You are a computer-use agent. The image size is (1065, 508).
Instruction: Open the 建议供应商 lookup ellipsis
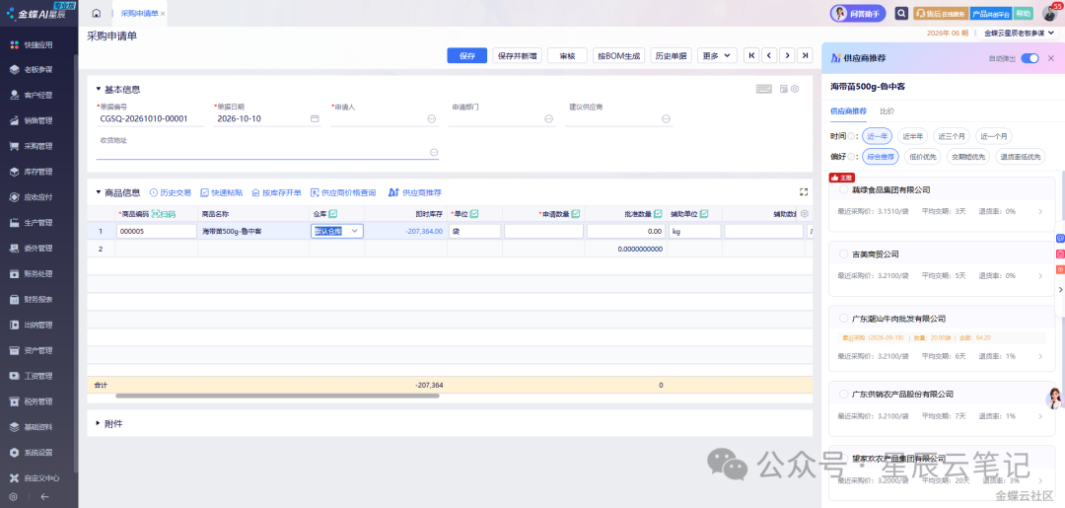click(667, 118)
